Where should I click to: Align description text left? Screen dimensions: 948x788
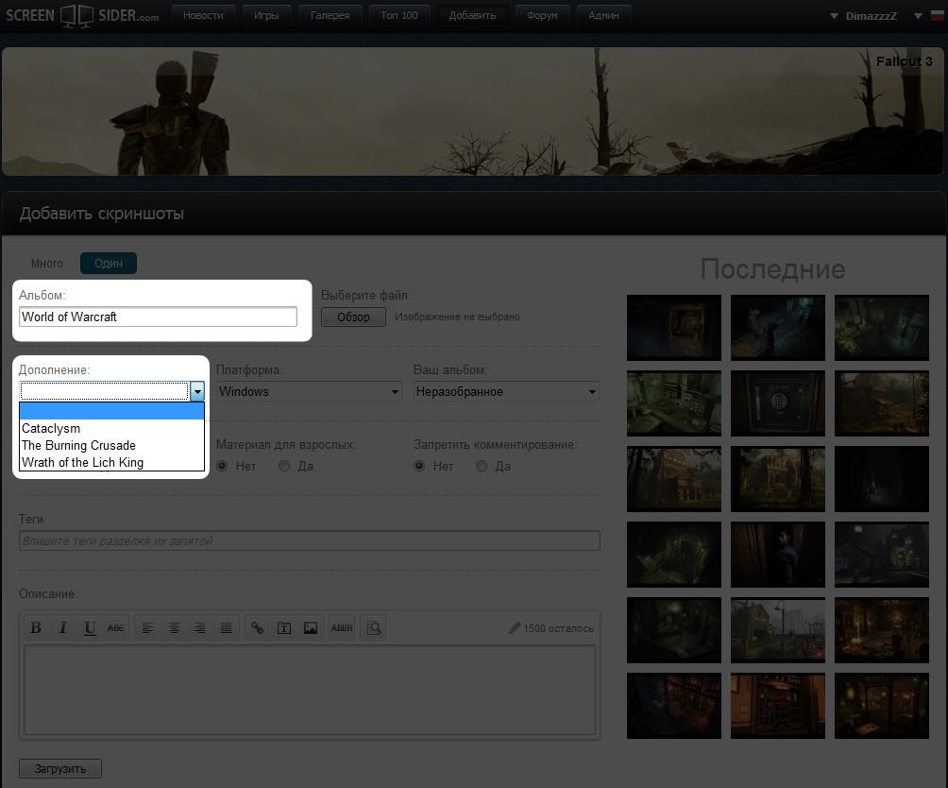coord(147,627)
